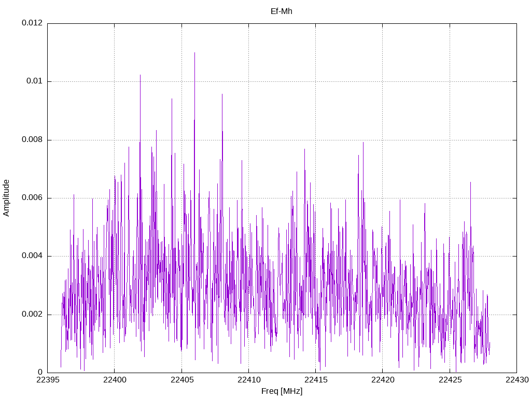Click x-axis tick label 22410
Screen dimensions: 531x398
tap(249, 380)
